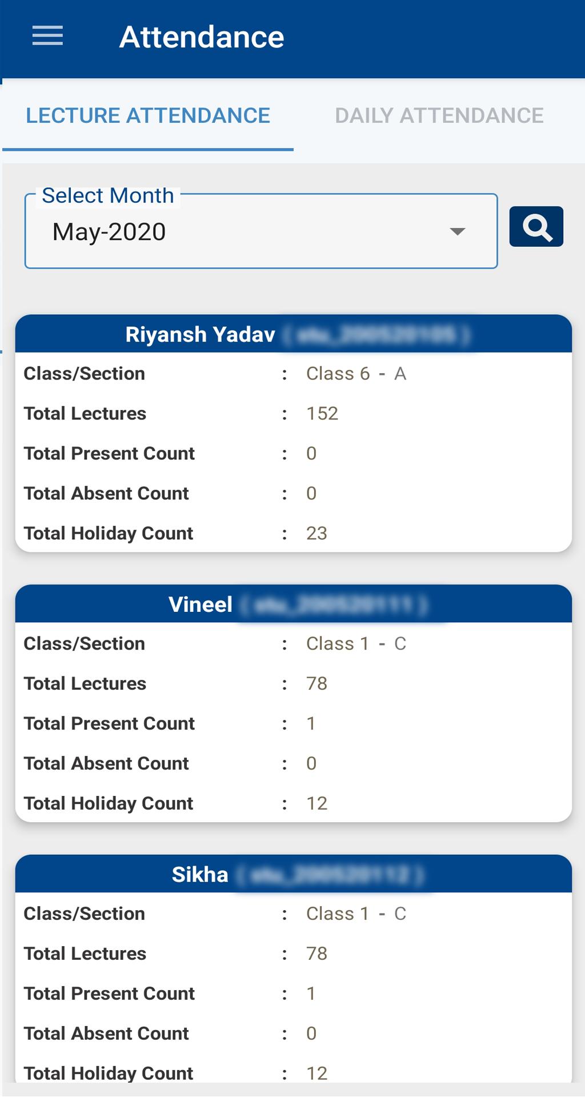This screenshot has height=1097, width=585.
Task: Tap Vineel's Total Holiday Count 12
Action: pyautogui.click(x=316, y=803)
